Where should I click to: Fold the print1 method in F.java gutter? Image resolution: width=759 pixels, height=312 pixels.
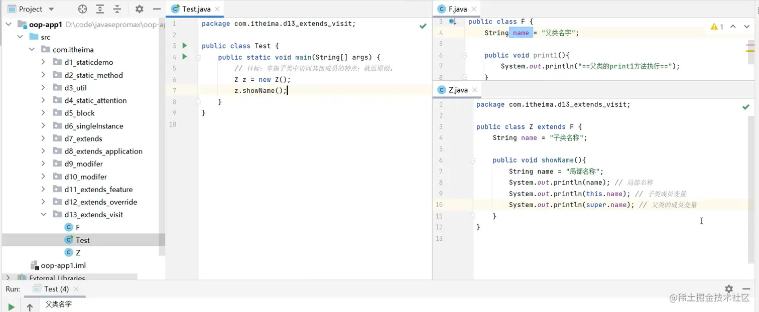click(464, 56)
